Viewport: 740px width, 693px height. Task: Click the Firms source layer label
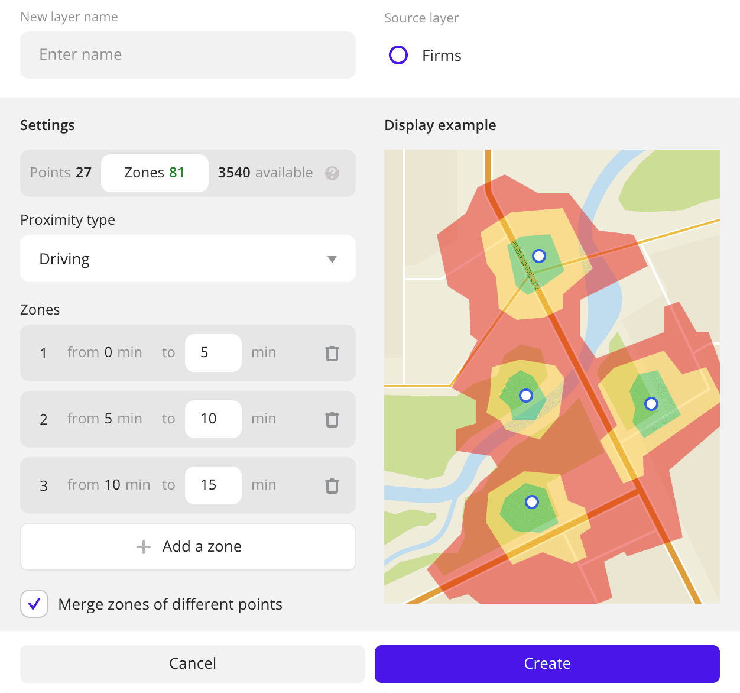click(x=442, y=56)
